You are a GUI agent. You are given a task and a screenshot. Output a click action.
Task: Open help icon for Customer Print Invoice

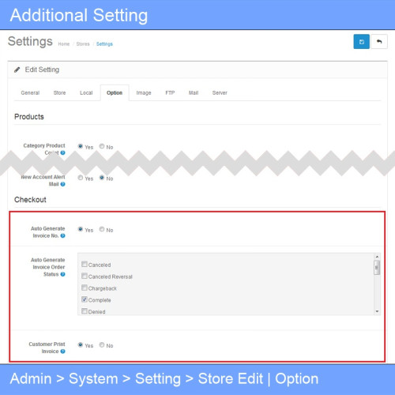coord(62,352)
